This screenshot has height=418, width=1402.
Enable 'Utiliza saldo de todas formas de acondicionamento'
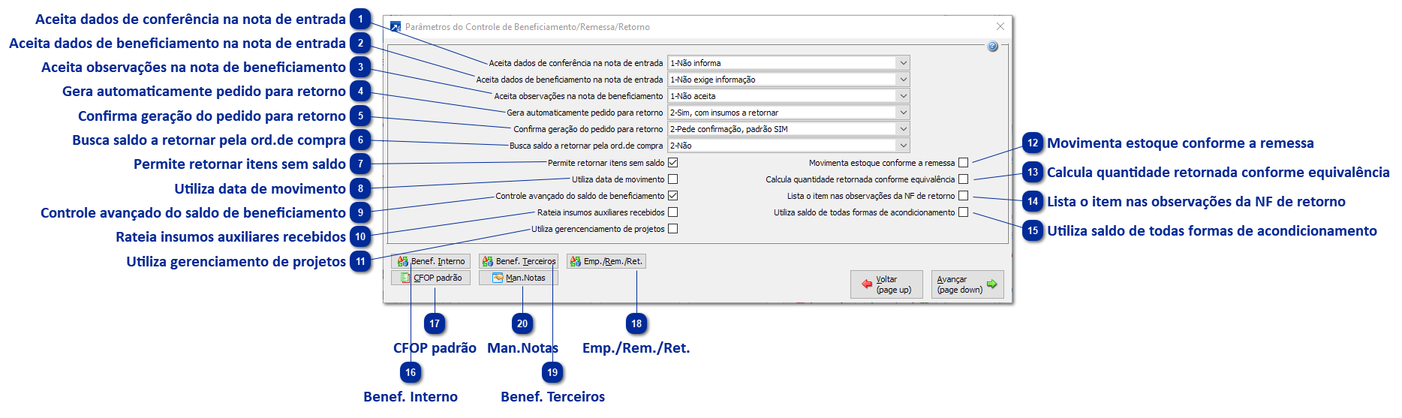[x=964, y=212]
